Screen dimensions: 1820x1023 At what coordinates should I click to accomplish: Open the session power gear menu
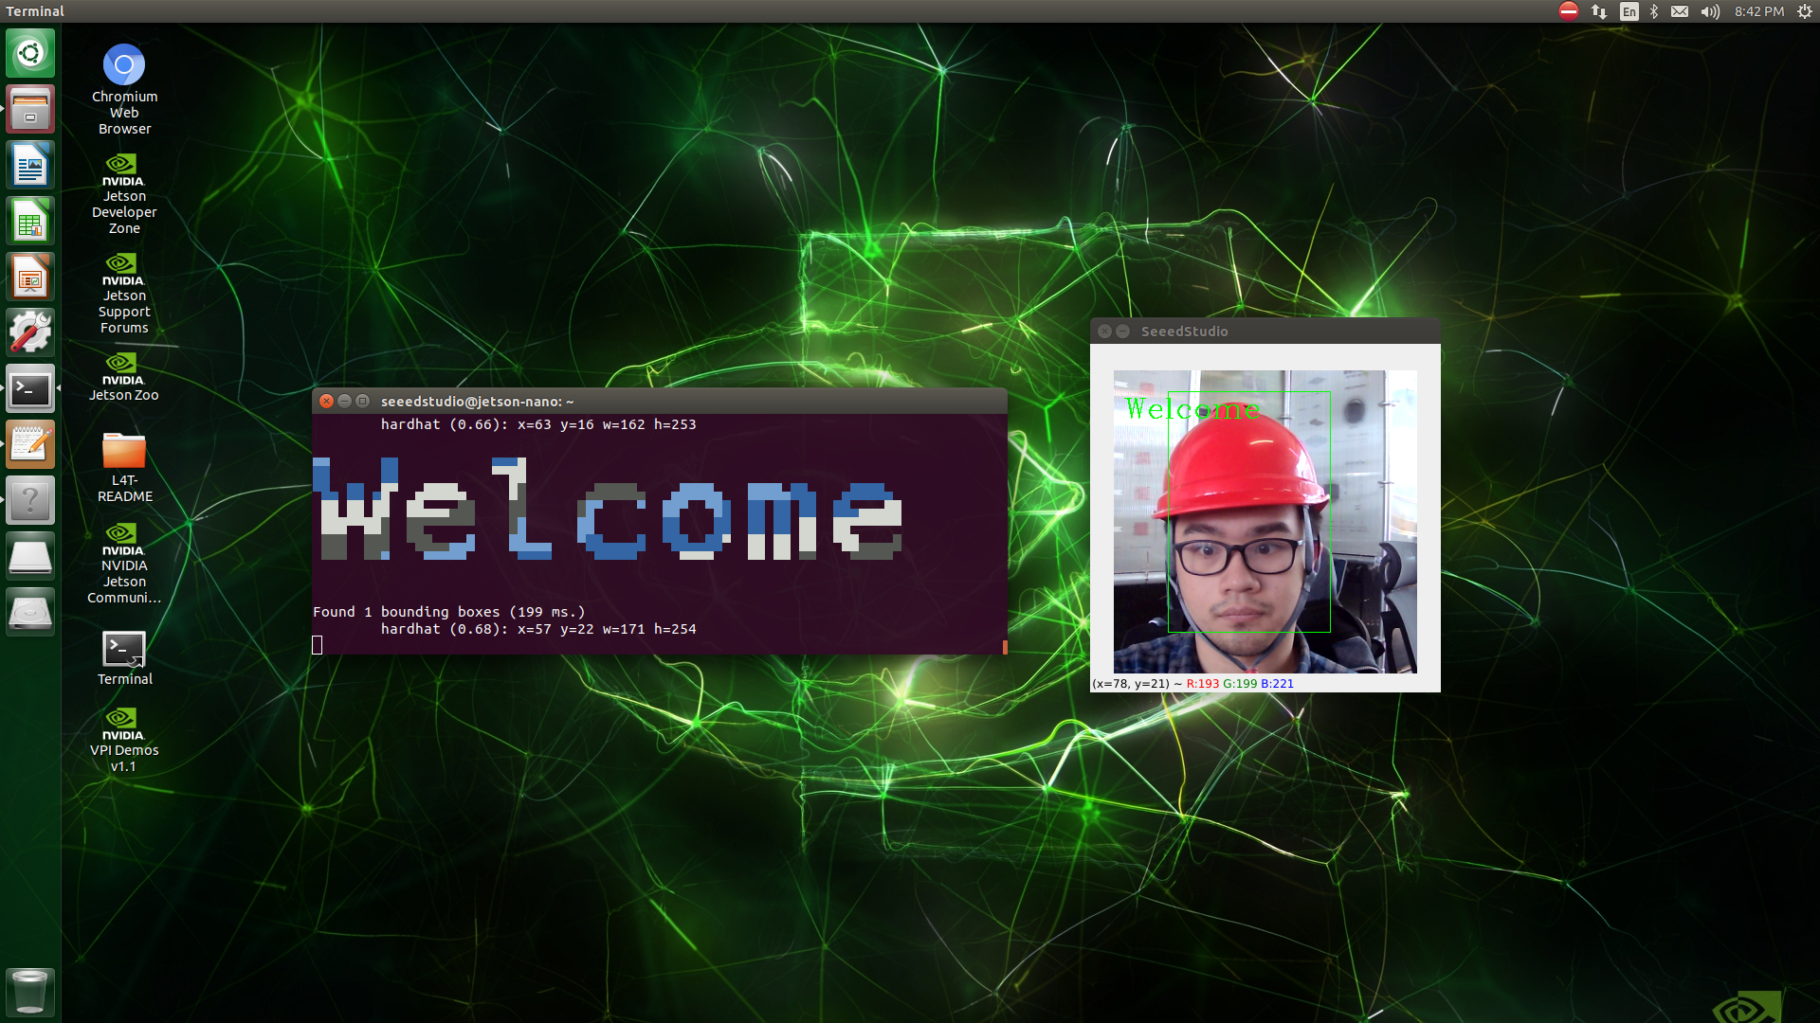click(1805, 11)
